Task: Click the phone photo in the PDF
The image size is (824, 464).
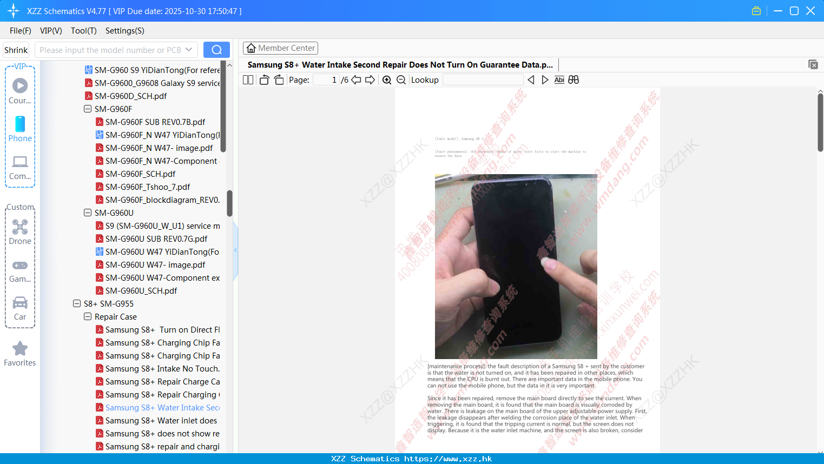Action: coord(516,266)
